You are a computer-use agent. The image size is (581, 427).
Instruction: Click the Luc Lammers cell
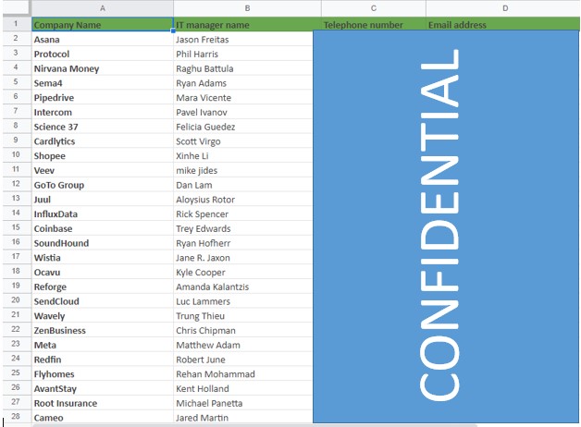point(243,301)
